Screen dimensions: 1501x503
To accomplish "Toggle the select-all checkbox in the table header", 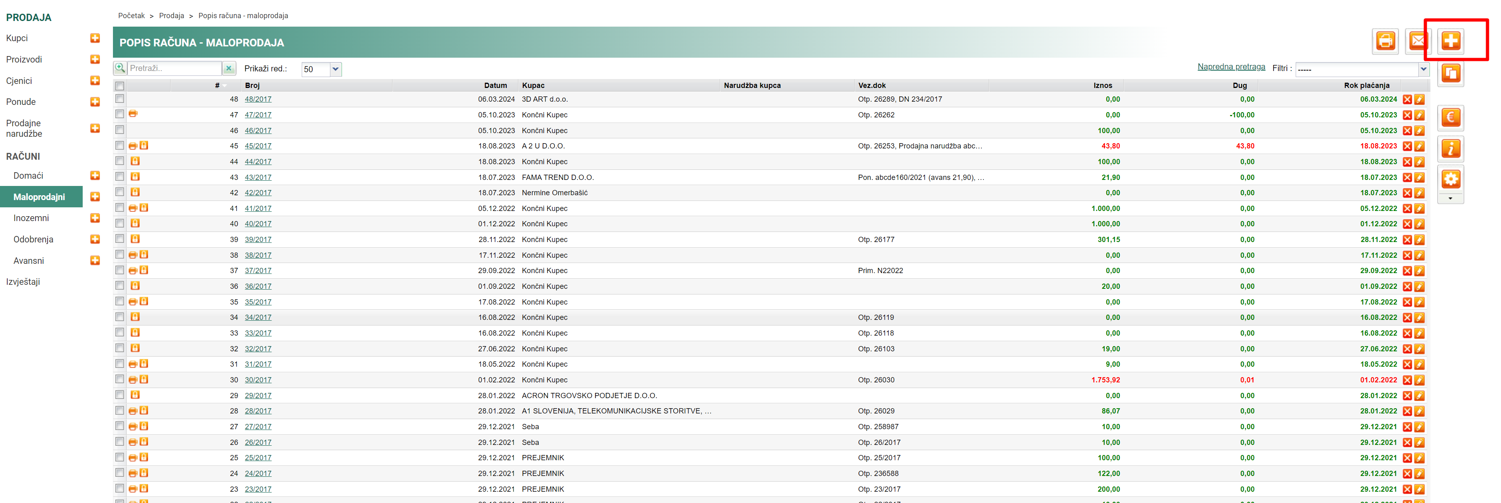I will click(119, 86).
